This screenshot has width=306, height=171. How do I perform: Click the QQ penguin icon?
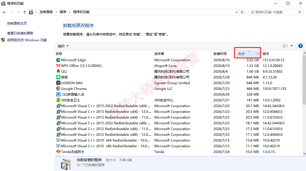(x=58, y=71)
